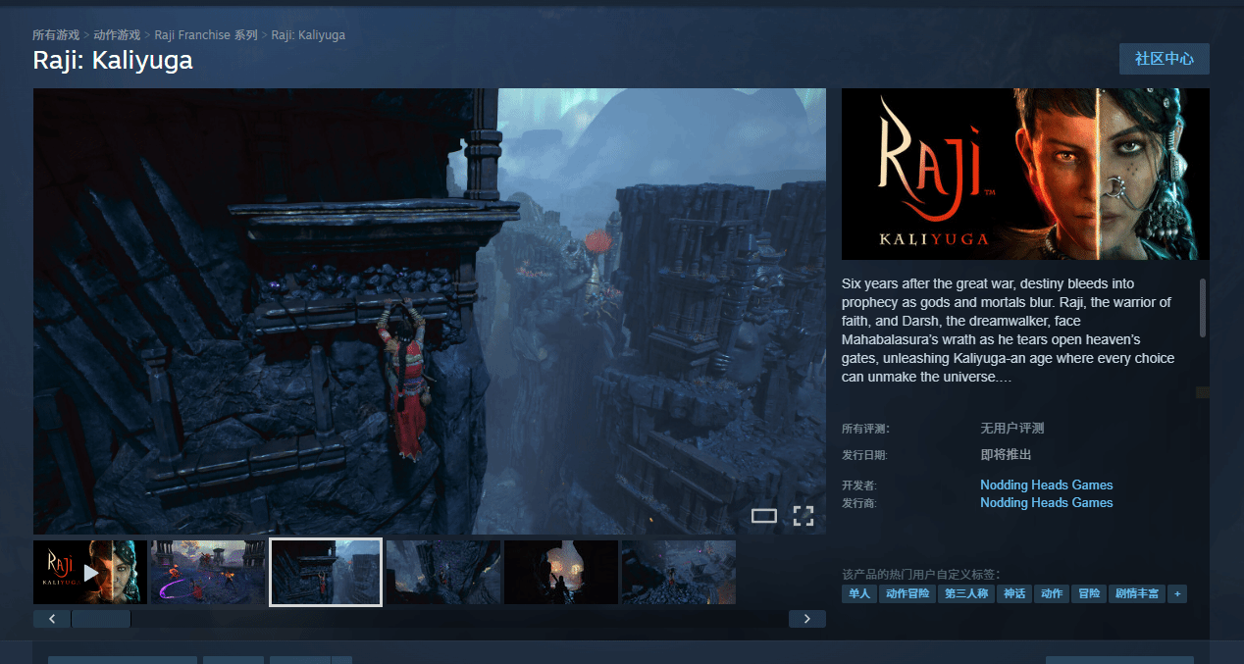Open the screenshot in fullscreen view

pyautogui.click(x=803, y=516)
